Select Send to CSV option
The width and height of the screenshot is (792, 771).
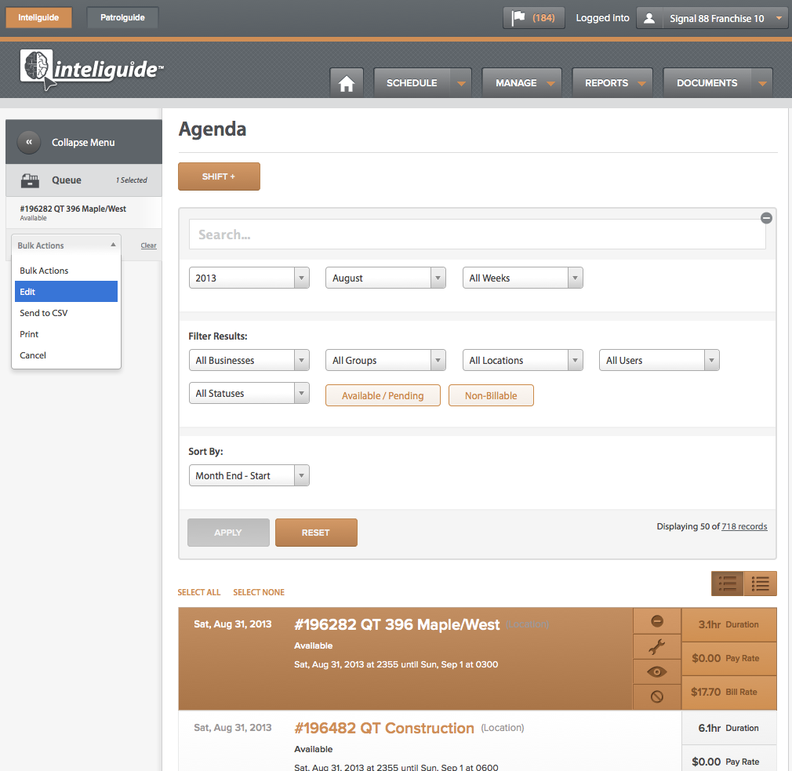pos(66,313)
